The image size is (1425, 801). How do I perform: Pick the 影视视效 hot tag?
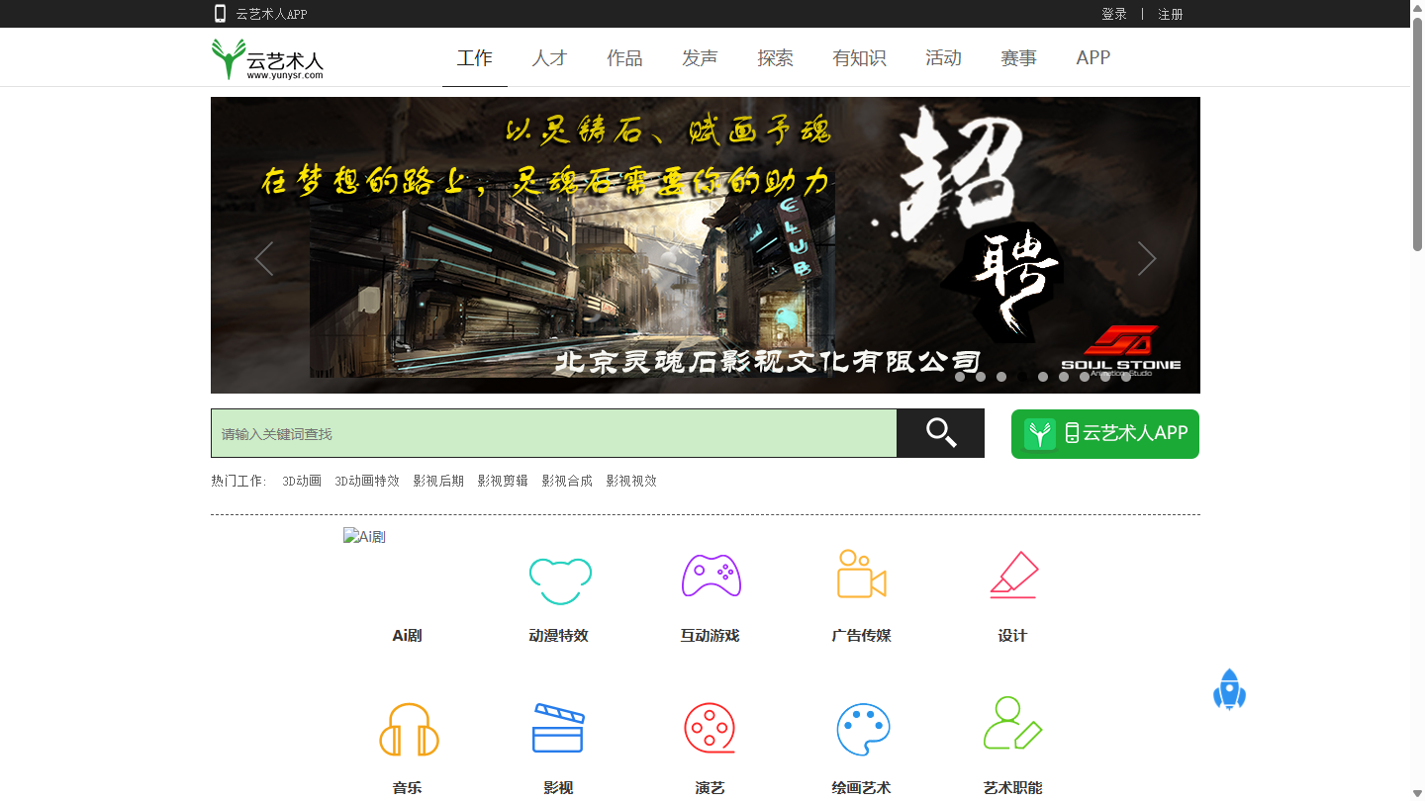point(631,482)
